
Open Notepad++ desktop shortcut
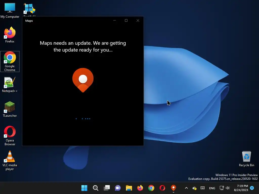pos(10,84)
